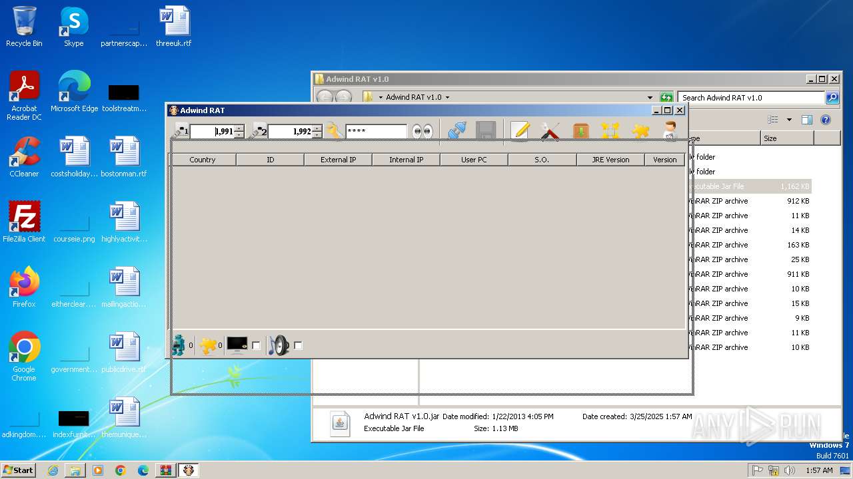
Task: Select Skype desktop shortcut
Action: 73,27
